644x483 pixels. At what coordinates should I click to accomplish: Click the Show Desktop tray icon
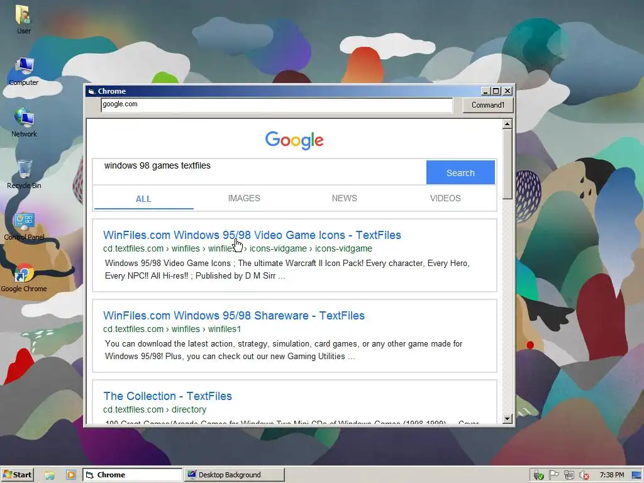point(636,475)
